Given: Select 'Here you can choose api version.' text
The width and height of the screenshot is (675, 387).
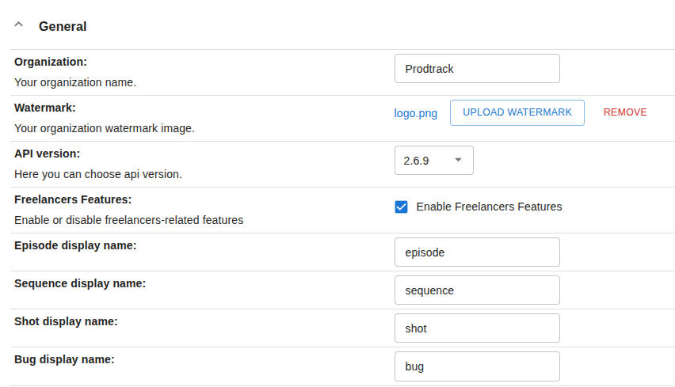Looking at the screenshot, I should pyautogui.click(x=98, y=174).
